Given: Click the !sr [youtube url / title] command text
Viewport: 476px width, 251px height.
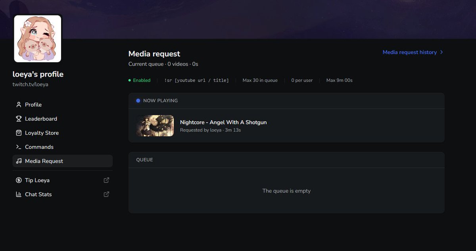Looking at the screenshot, I should click(196, 80).
